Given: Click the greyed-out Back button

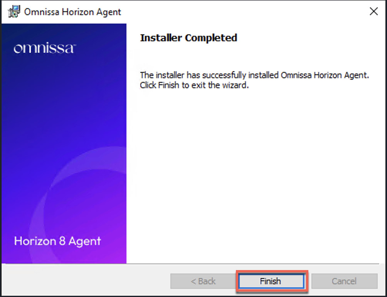Looking at the screenshot, I should (203, 281).
